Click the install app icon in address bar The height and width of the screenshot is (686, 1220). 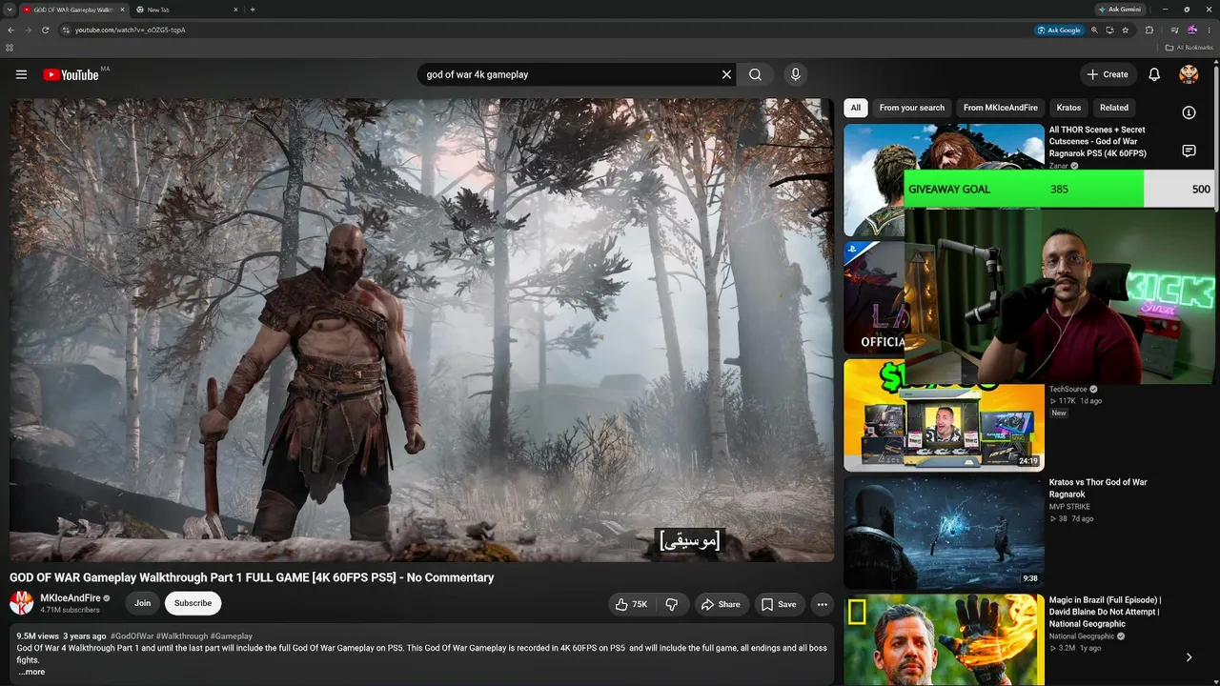point(1109,30)
